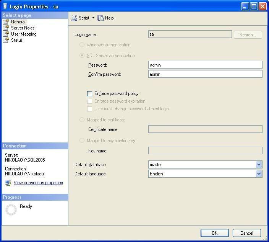The height and width of the screenshot is (242, 269).
Task: Click the Confirm password field
Action: pos(205,74)
